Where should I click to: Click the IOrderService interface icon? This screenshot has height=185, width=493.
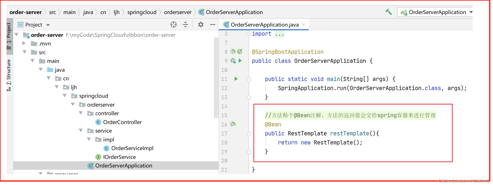(98, 157)
